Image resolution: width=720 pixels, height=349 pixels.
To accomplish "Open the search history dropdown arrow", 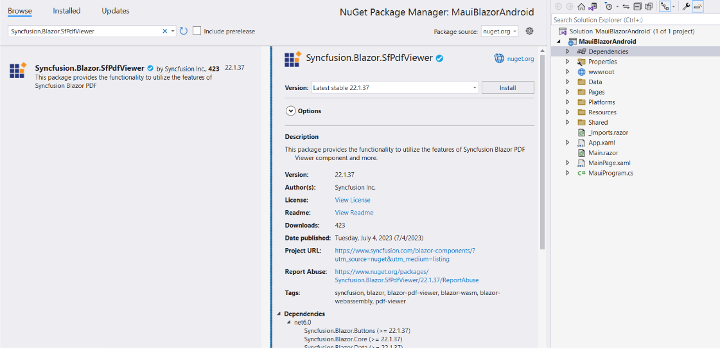I will click(x=173, y=31).
